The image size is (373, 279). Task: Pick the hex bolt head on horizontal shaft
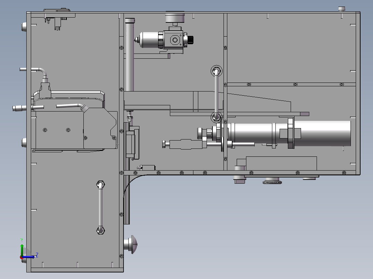click(x=164, y=144)
